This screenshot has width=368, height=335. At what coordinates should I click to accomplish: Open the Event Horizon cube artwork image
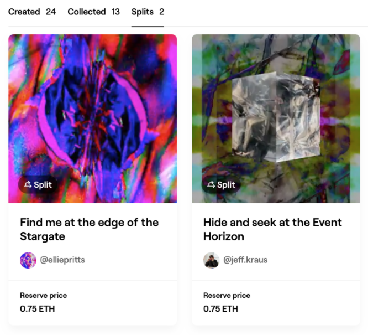tap(276, 111)
